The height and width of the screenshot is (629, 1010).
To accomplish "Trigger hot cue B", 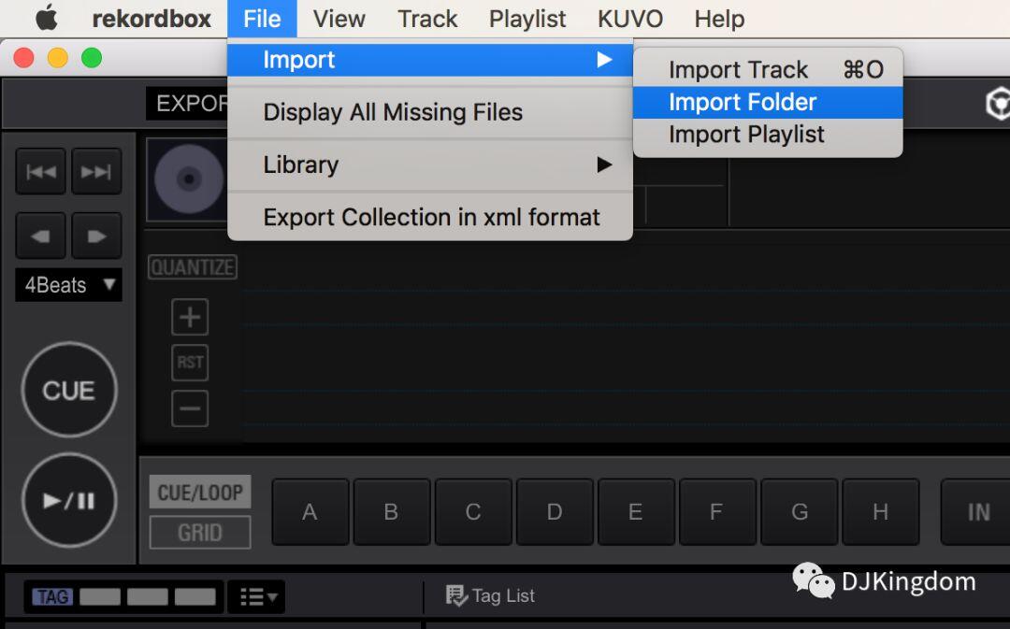I will coord(392,512).
